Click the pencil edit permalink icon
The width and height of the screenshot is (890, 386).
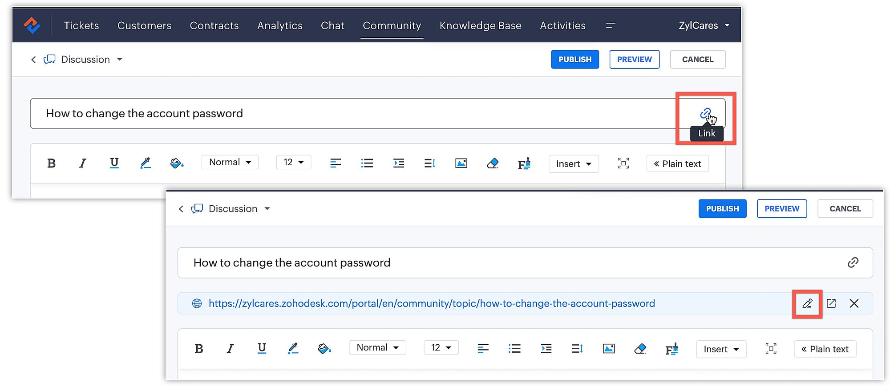pos(807,304)
